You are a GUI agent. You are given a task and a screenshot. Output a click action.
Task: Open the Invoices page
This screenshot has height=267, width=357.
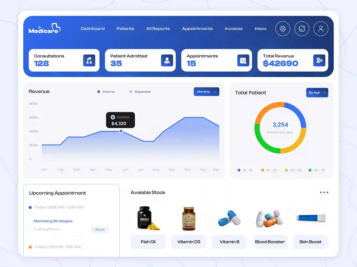coord(234,29)
